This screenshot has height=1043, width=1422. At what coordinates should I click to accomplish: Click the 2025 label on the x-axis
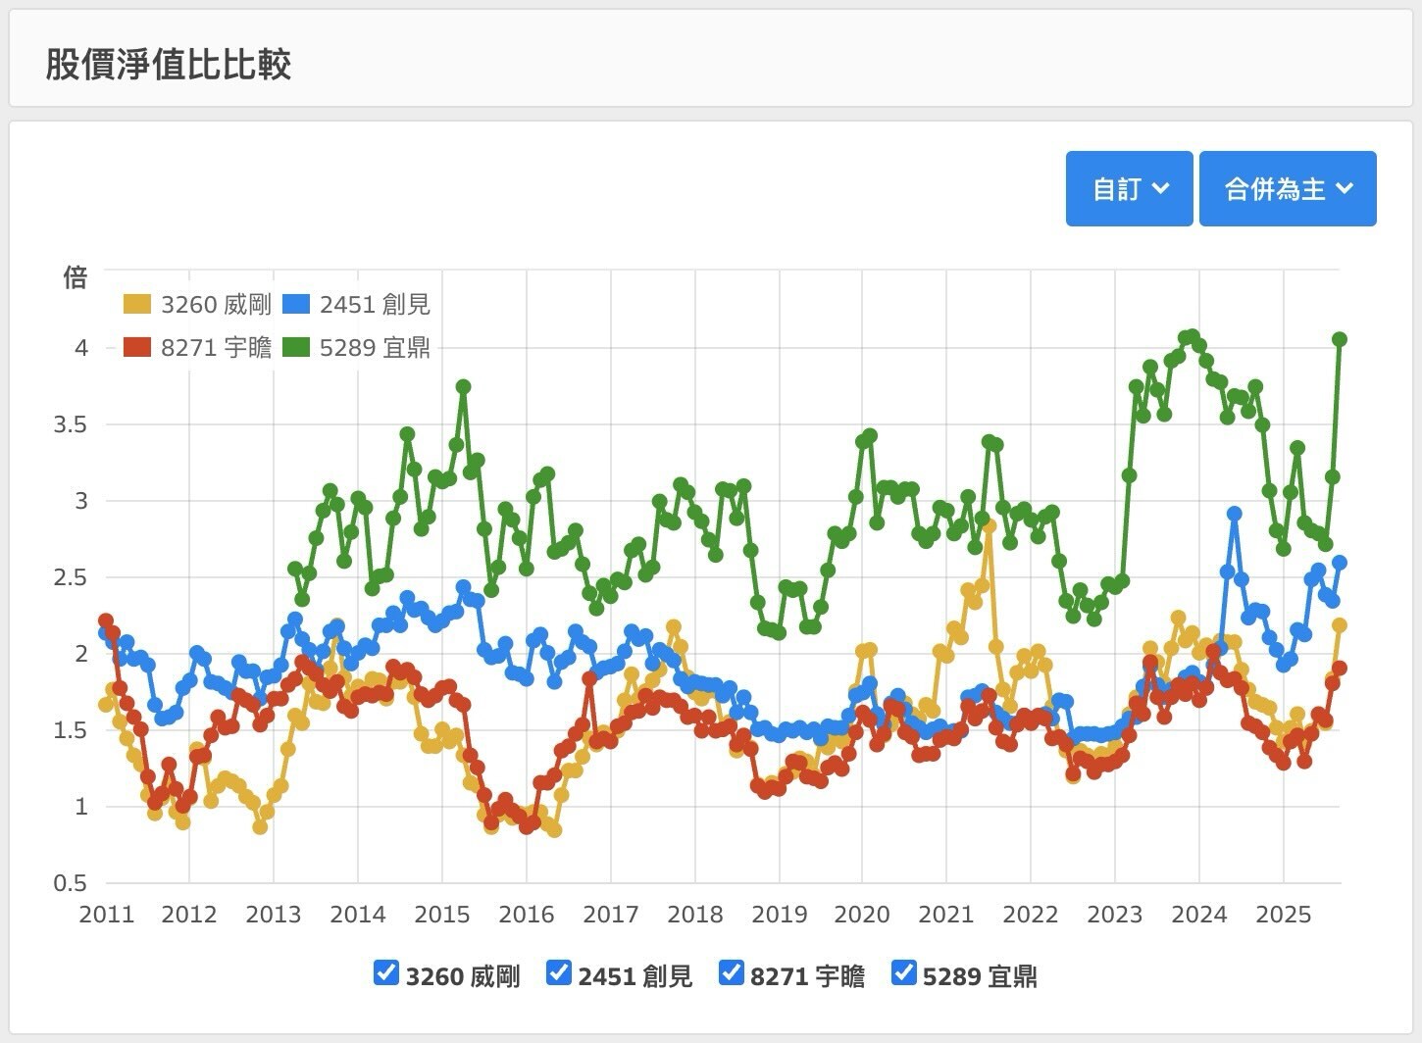(x=1283, y=915)
